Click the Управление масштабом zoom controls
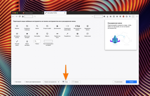This screenshot has width=150, height=96. (67, 26)
